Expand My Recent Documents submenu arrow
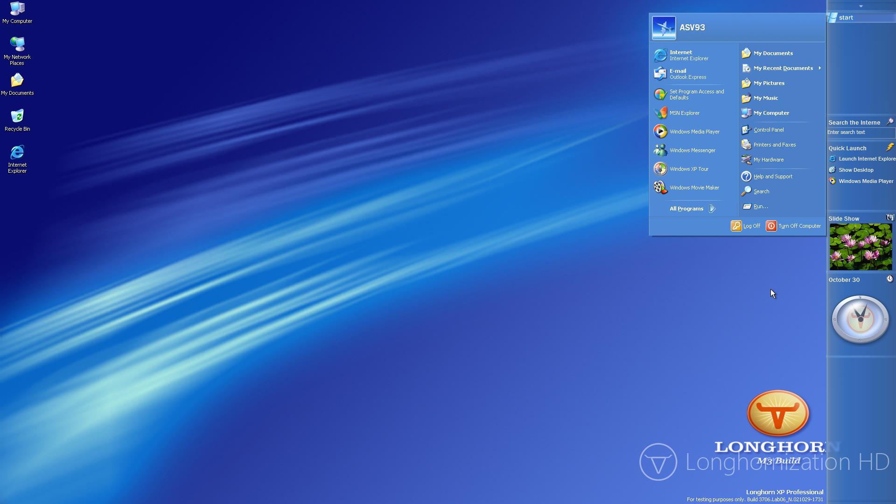The width and height of the screenshot is (896, 504). (x=819, y=68)
